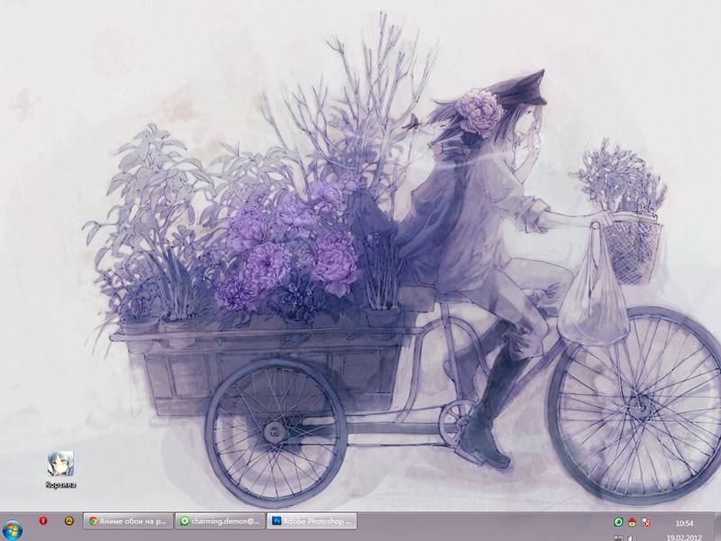
Task: Click the date 19.02.2012 in the tray
Action: (684, 537)
